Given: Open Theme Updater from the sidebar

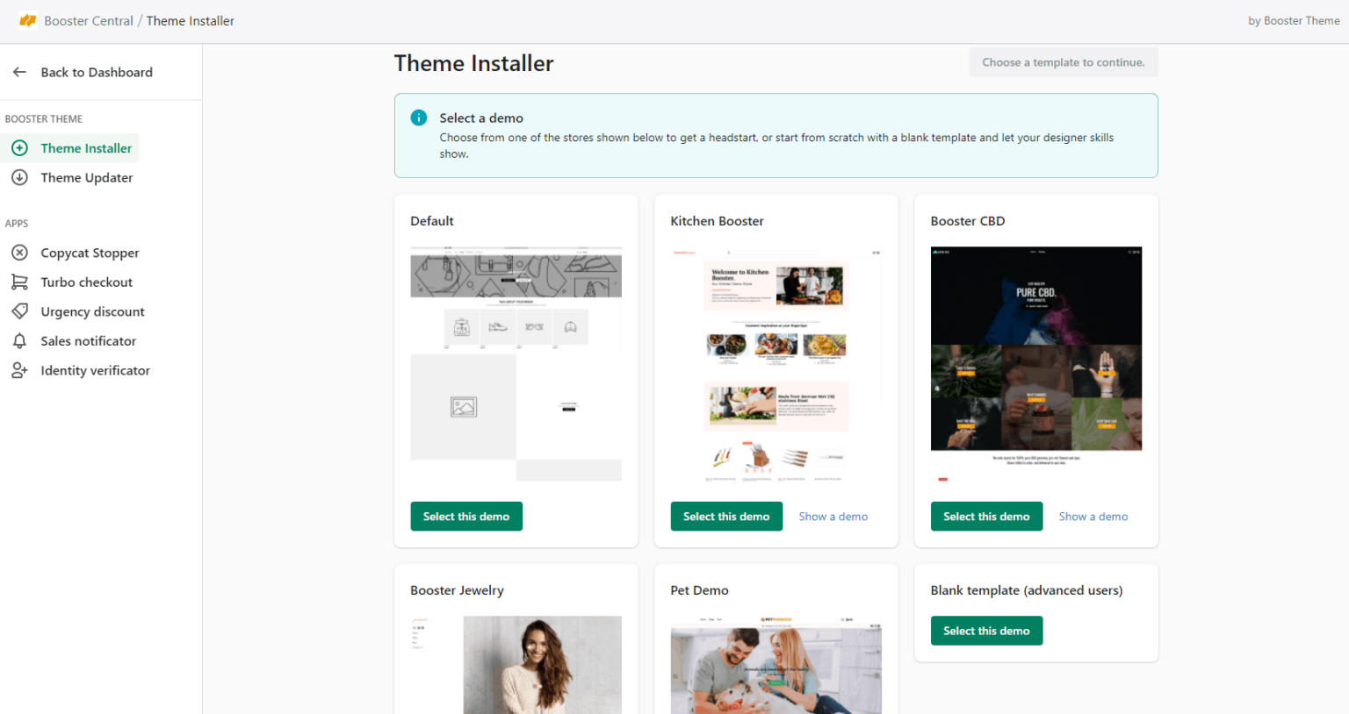Looking at the screenshot, I should point(86,177).
